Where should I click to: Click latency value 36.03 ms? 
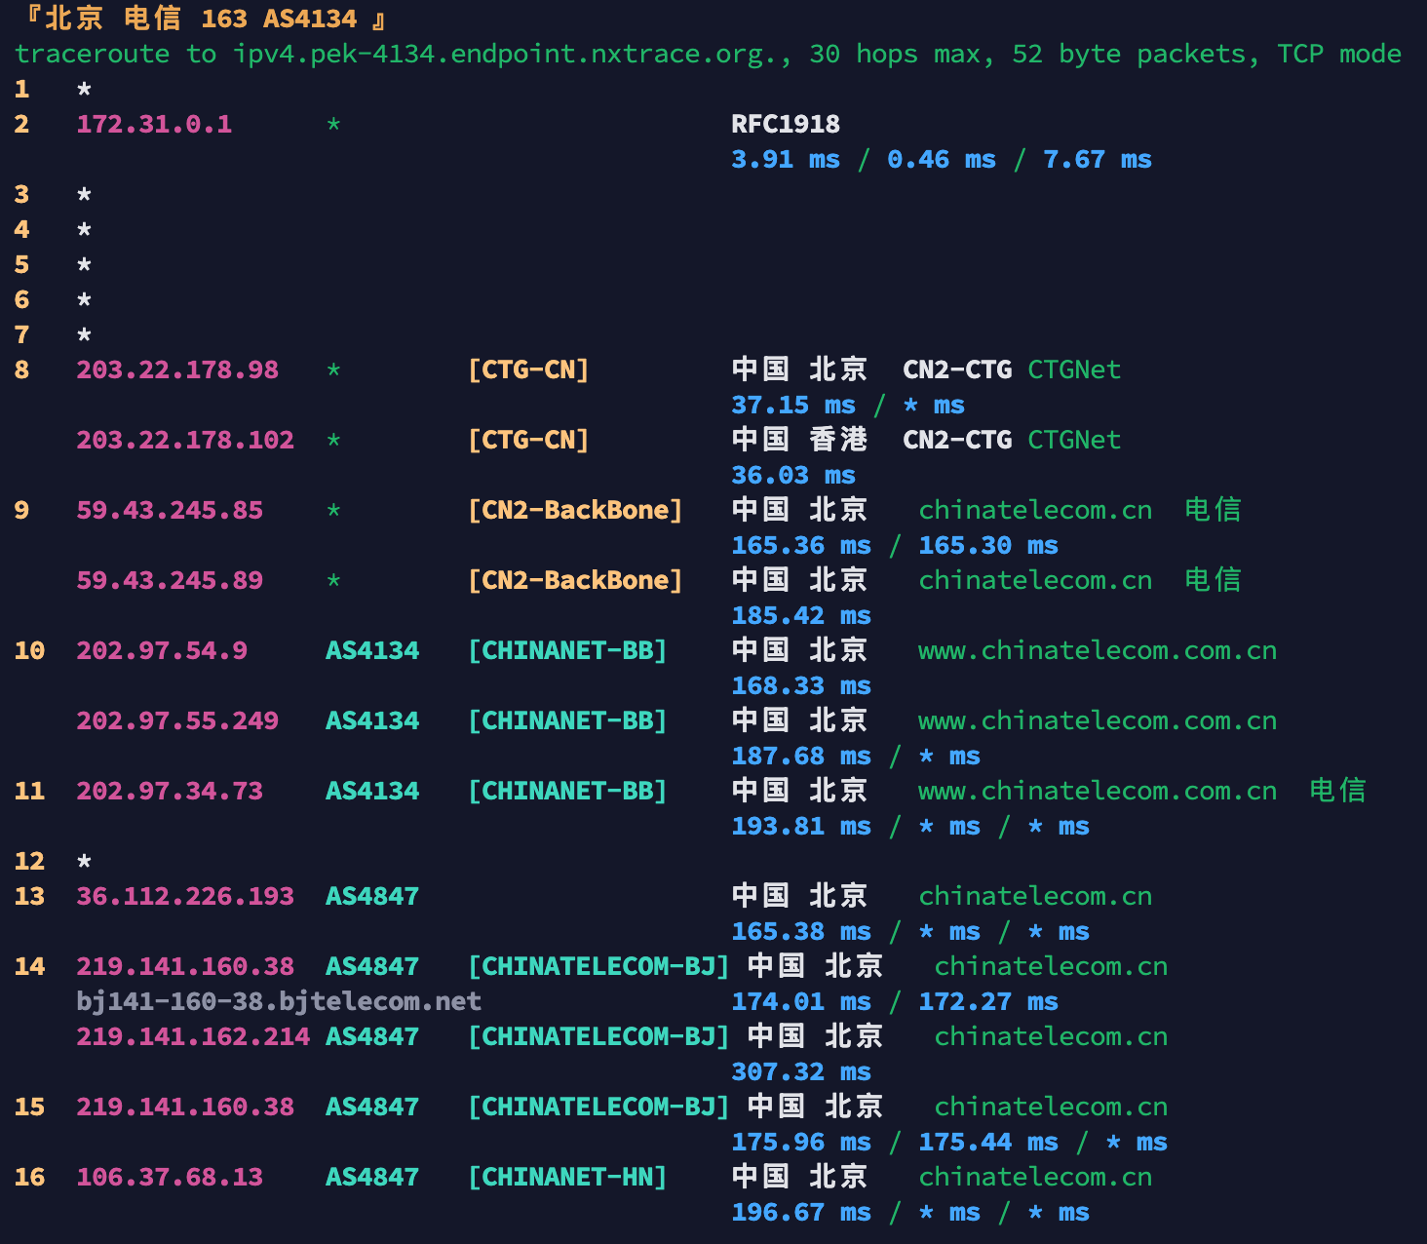click(793, 475)
